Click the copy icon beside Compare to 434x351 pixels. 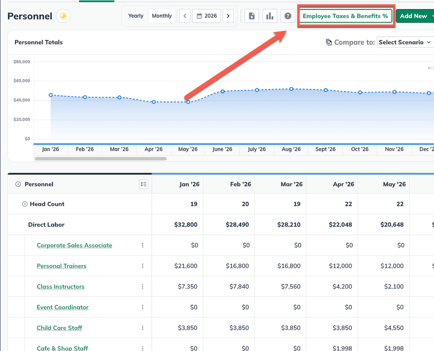[329, 42]
